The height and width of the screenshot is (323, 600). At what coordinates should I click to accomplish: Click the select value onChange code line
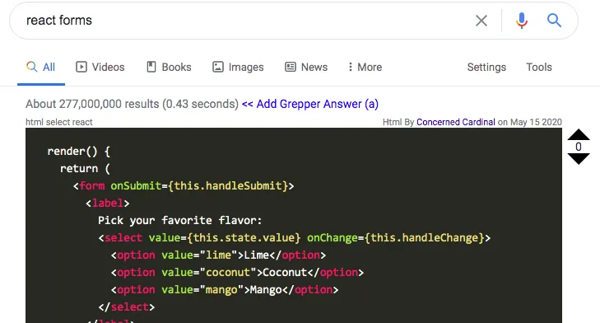[x=295, y=238]
